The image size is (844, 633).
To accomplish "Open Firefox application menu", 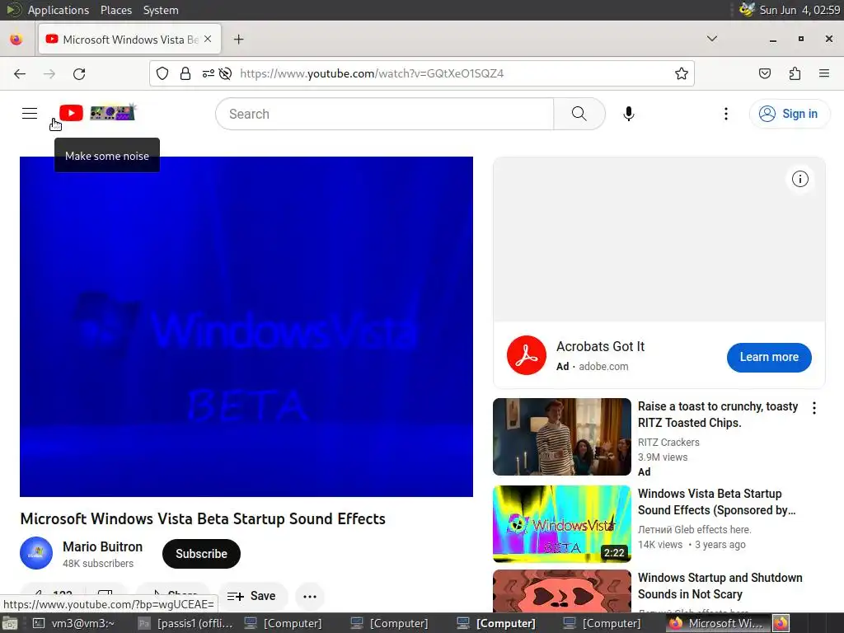I will tap(824, 73).
